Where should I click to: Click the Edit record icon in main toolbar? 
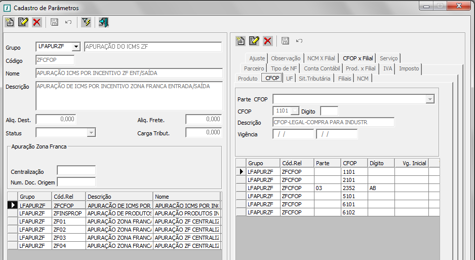click(x=23, y=22)
